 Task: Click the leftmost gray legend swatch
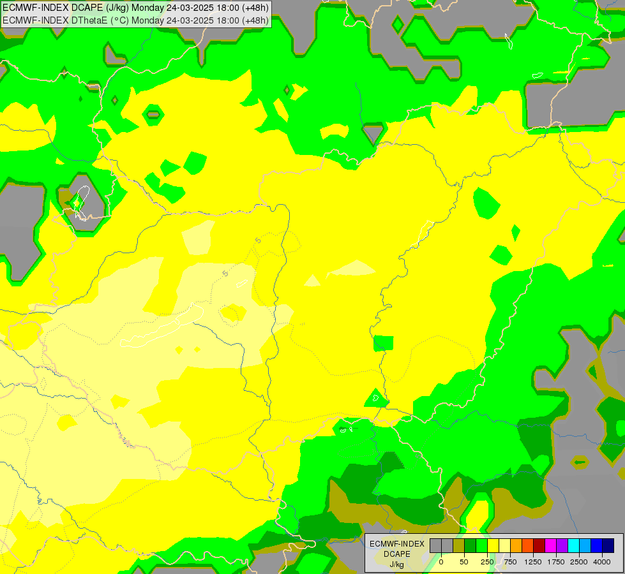(x=435, y=545)
